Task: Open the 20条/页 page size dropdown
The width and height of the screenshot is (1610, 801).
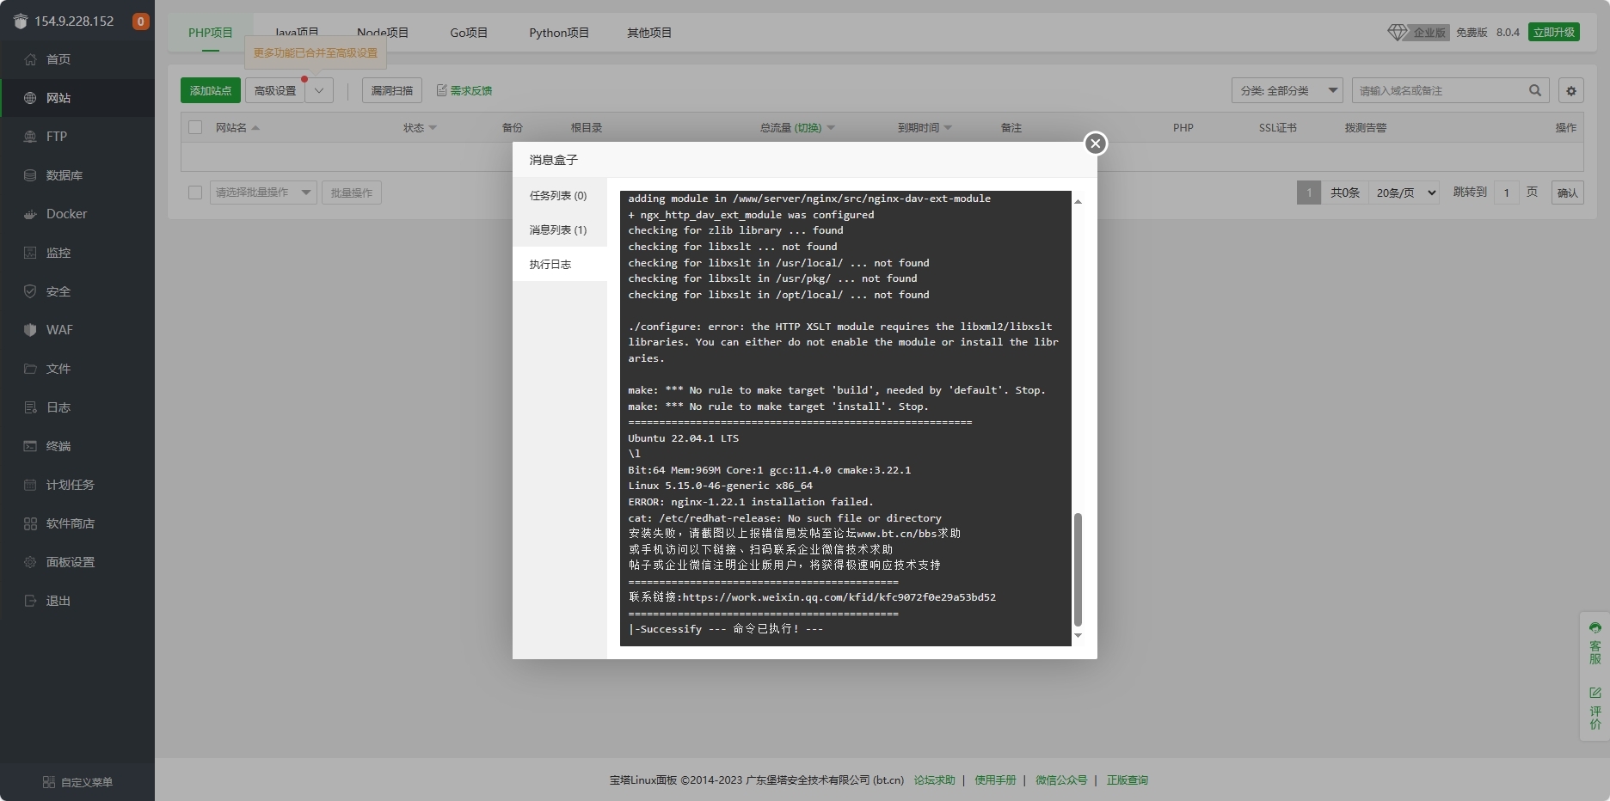Action: [1406, 193]
